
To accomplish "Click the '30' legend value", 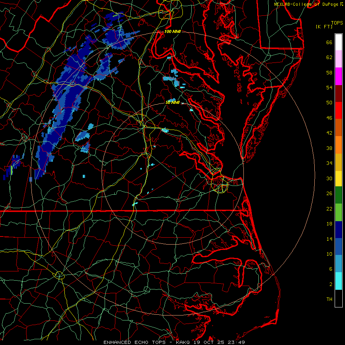I will [329, 178].
